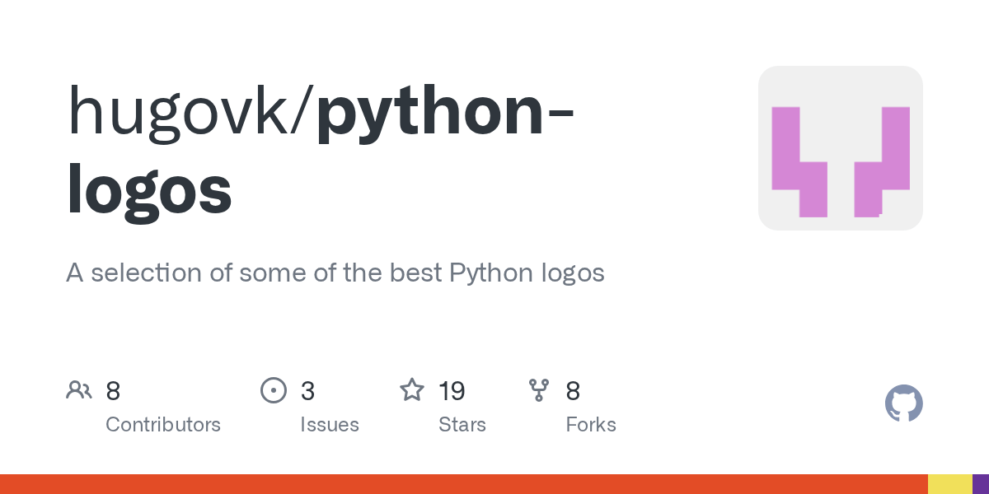Screen dimensions: 989x494
Task: Click the Forks branch icon
Action: tap(539, 389)
